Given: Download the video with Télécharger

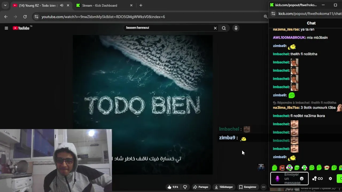Looking at the screenshot, I should point(224,187).
